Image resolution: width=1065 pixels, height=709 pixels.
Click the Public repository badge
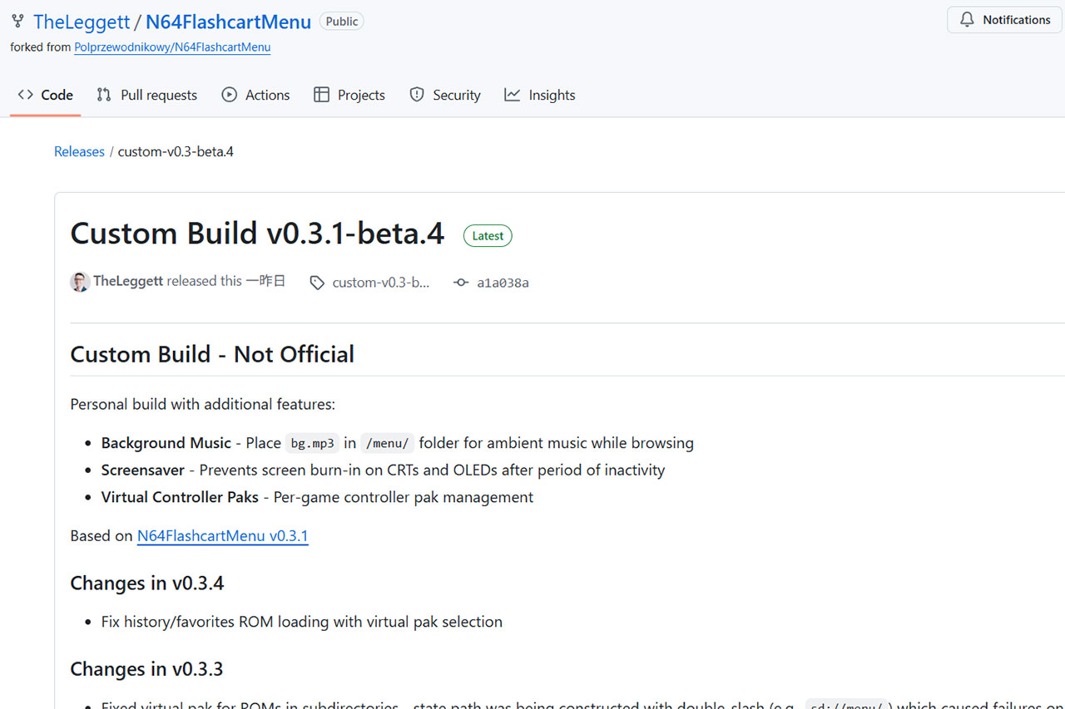coord(341,21)
